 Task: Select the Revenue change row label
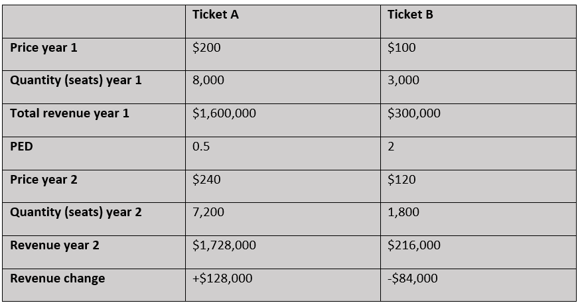tap(57, 278)
